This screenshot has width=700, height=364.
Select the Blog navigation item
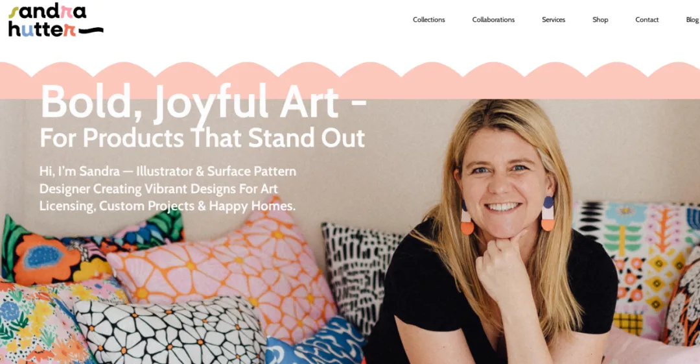(x=692, y=19)
